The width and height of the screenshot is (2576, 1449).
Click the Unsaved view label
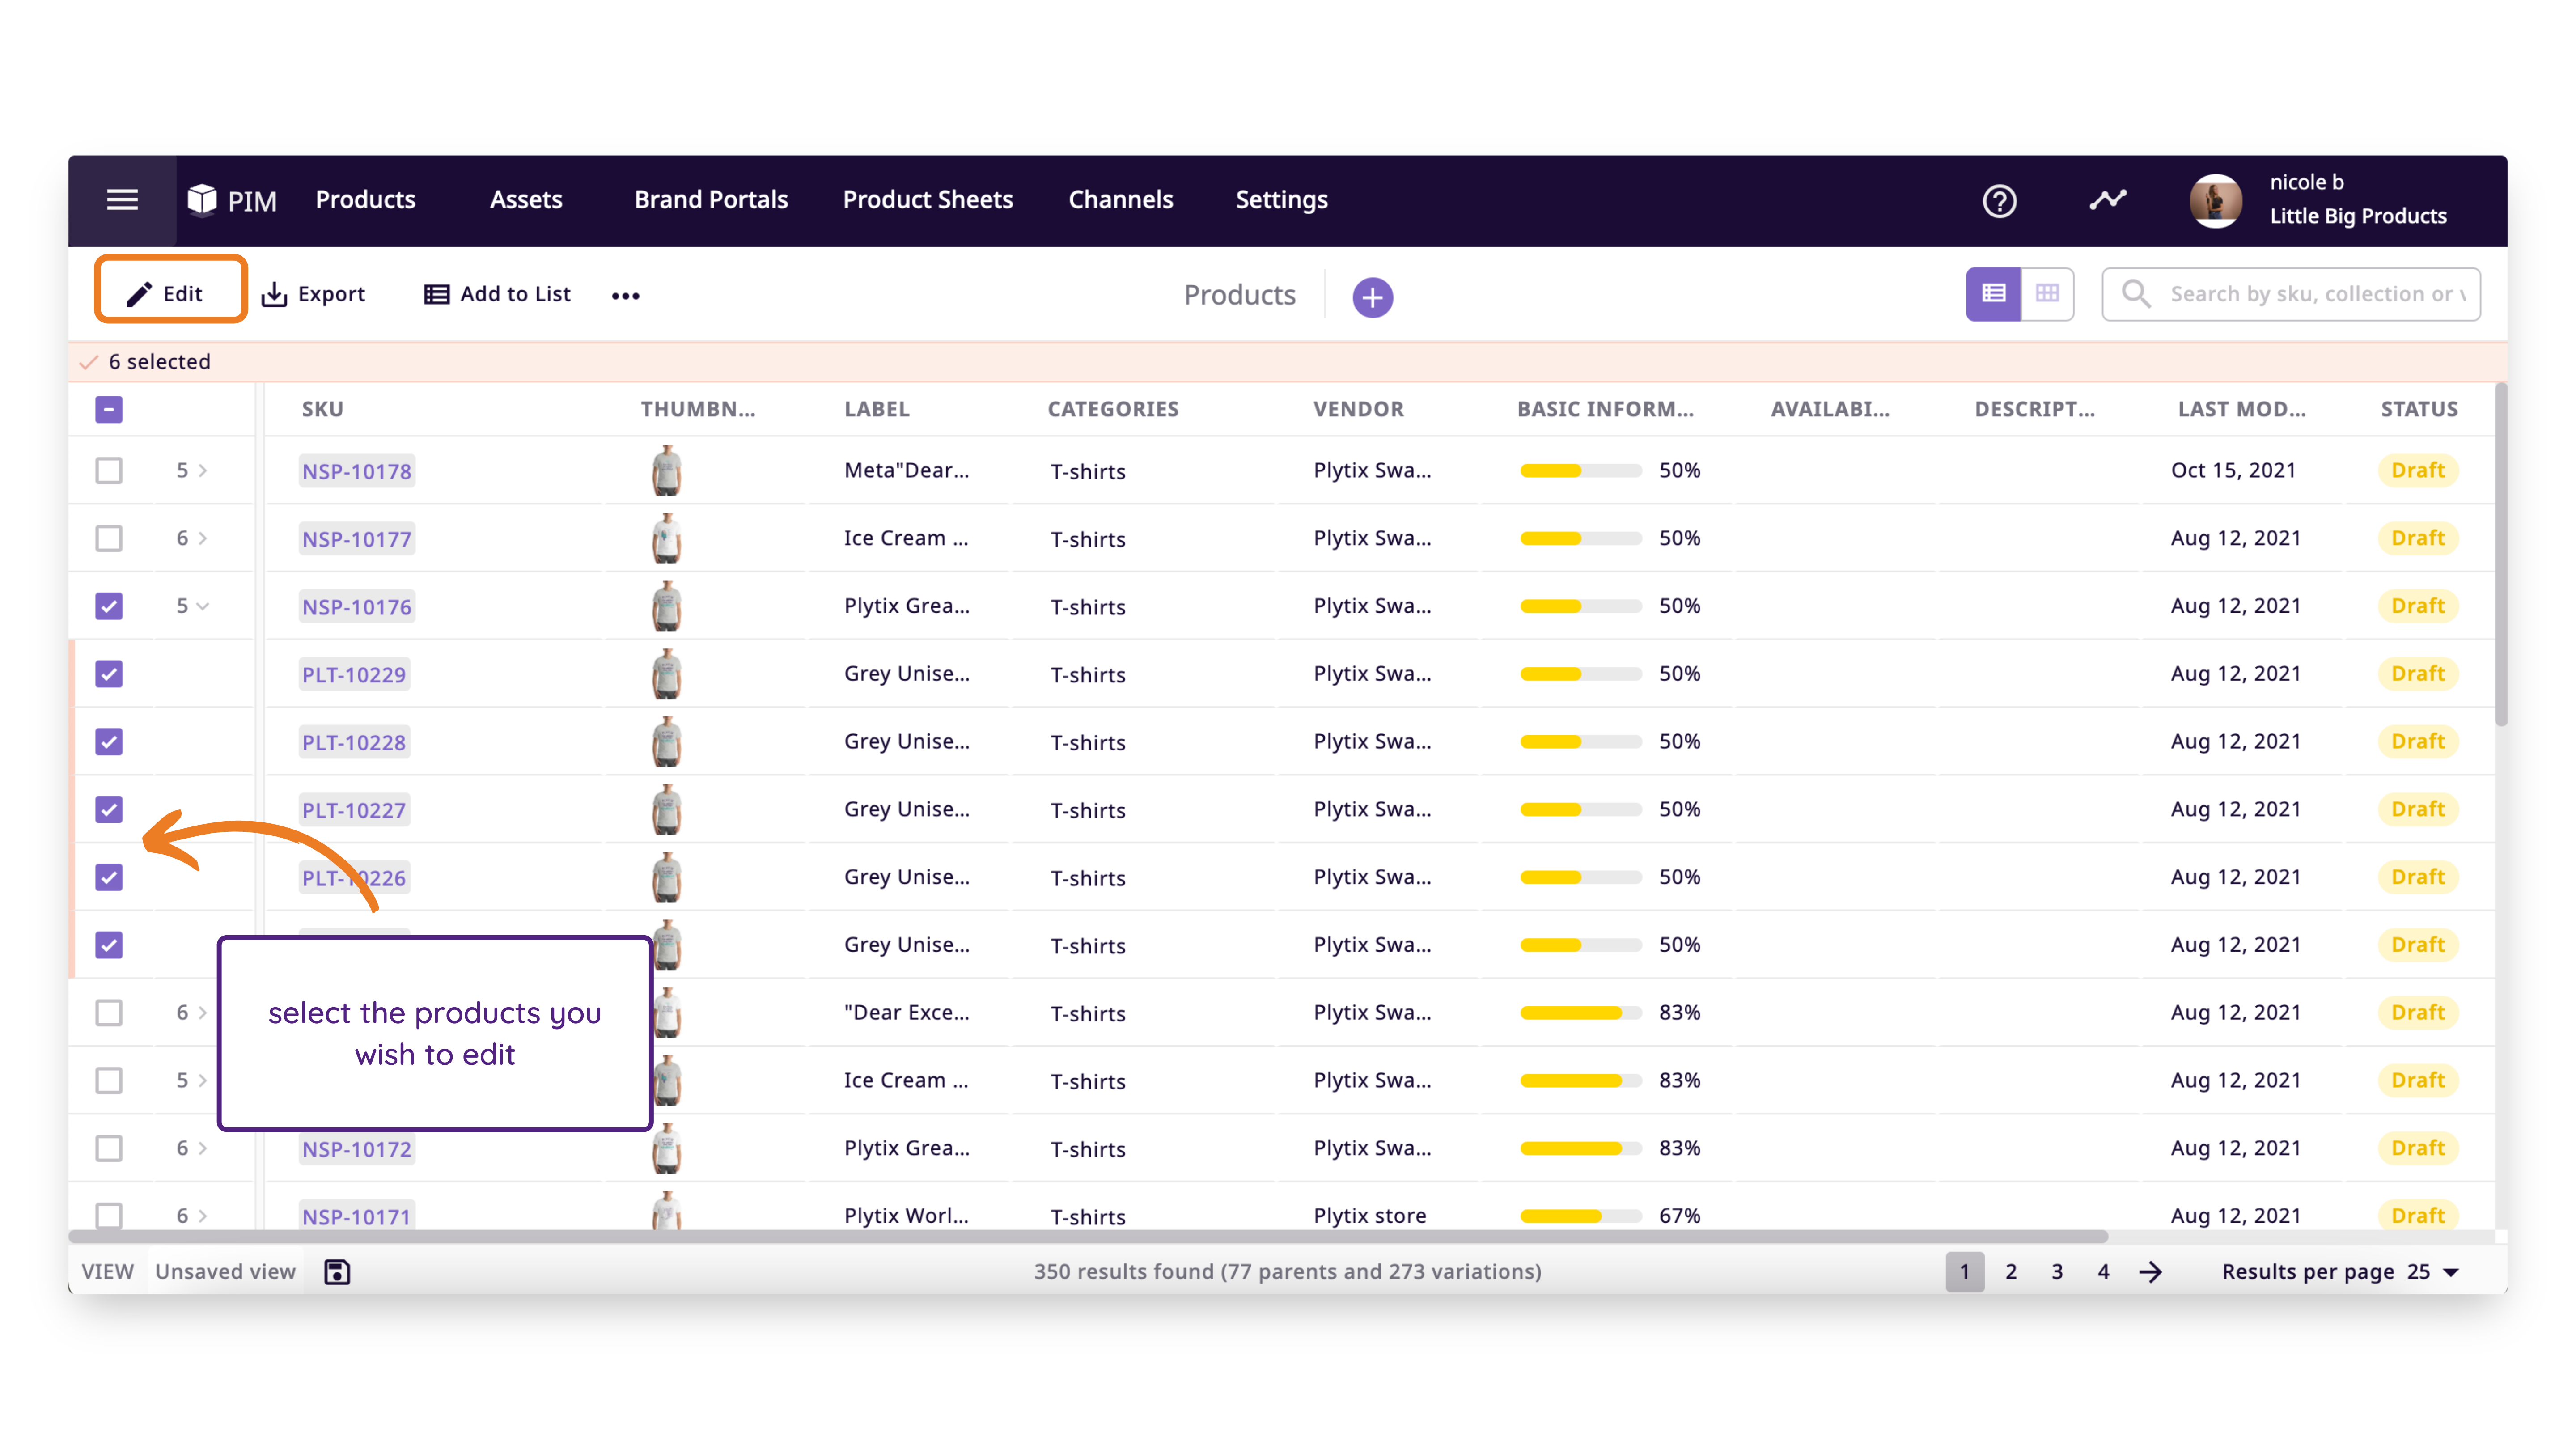coord(225,1271)
